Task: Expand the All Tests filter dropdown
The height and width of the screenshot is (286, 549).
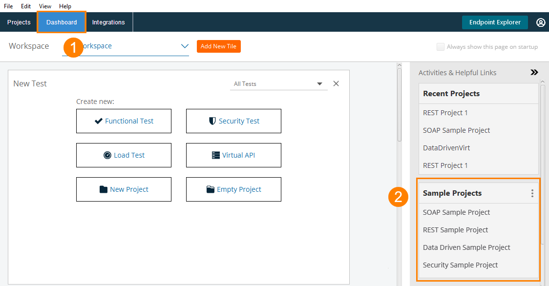Action: [x=319, y=83]
